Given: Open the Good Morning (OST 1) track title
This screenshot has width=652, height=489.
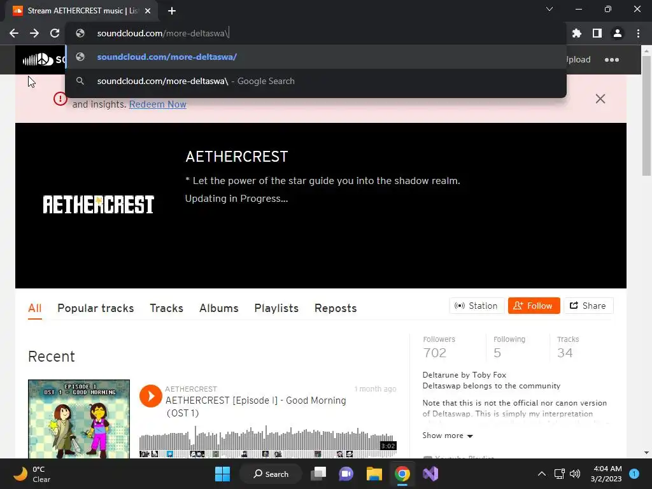Looking at the screenshot, I should pos(256,407).
